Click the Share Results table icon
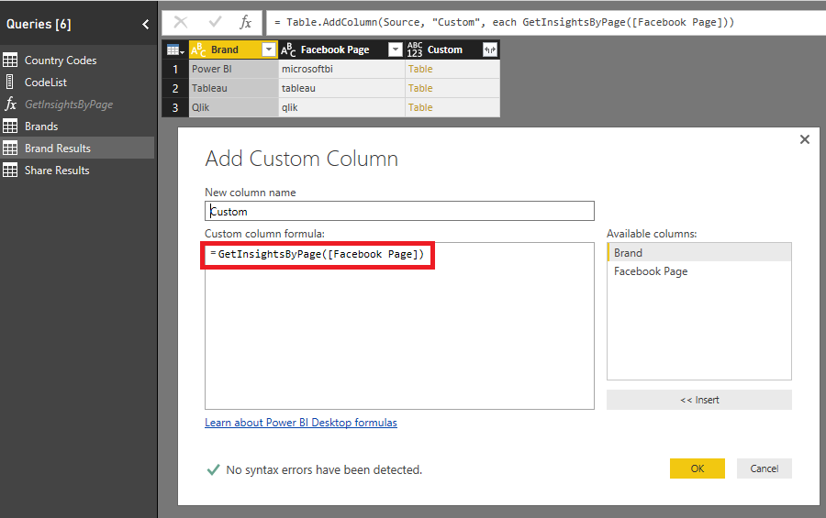 pos(10,171)
